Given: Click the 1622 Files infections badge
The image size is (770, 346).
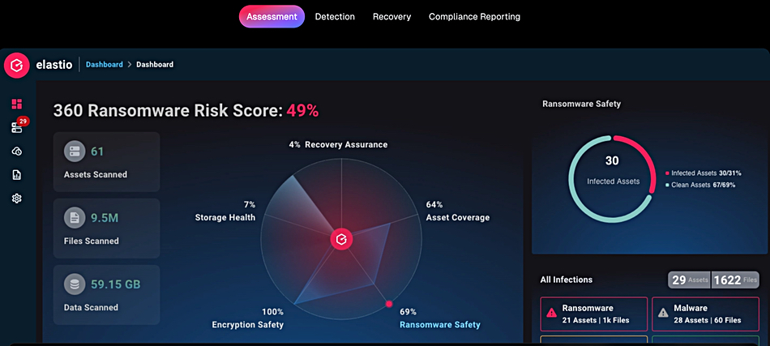Looking at the screenshot, I should [735, 280].
